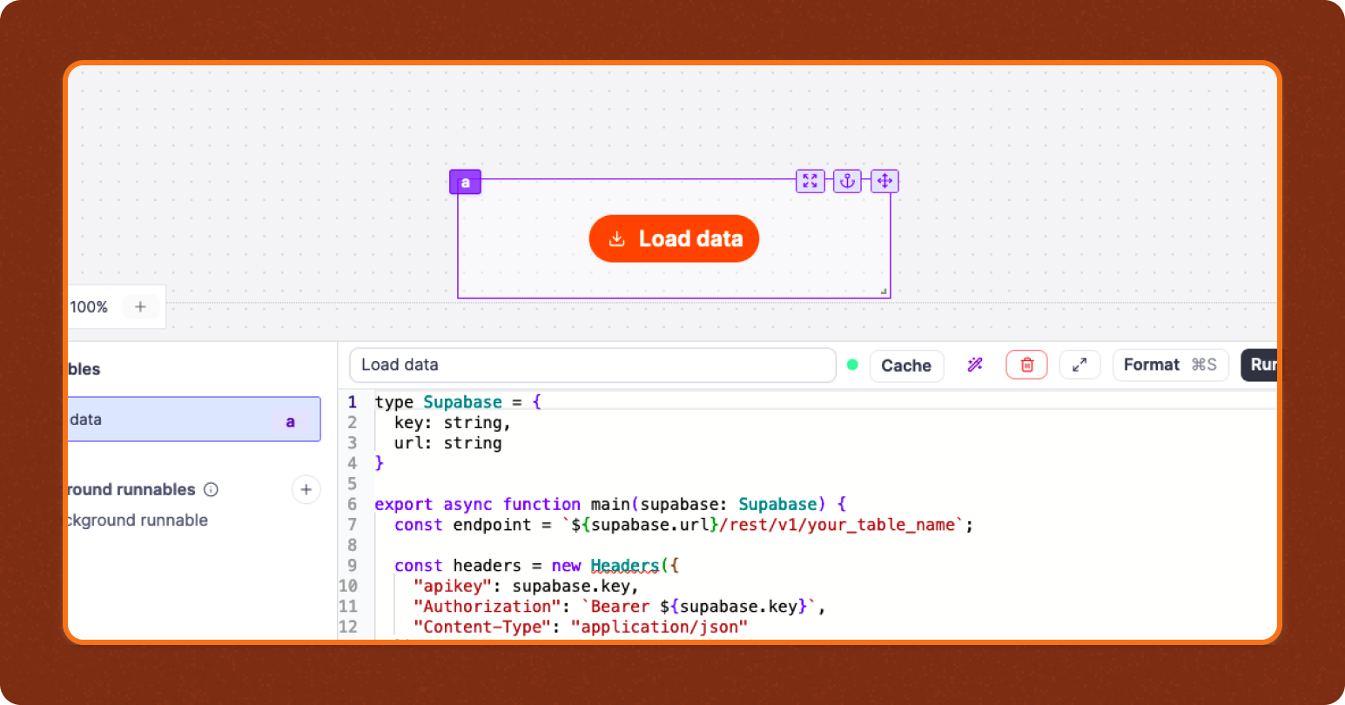Click the component's bottom-right resize handle
1345x705 pixels.
pos(884,292)
